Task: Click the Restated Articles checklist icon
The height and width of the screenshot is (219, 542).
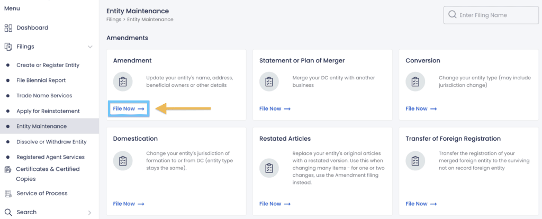Action: click(269, 168)
